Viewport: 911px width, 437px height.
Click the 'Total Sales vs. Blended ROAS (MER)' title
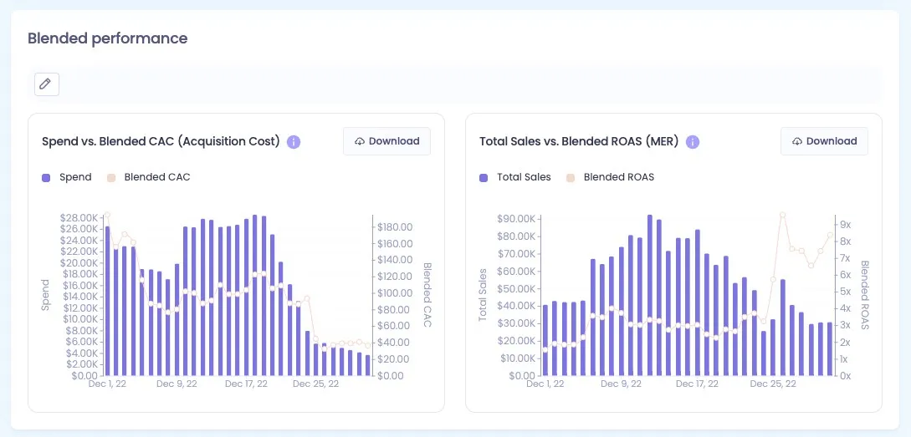point(579,141)
